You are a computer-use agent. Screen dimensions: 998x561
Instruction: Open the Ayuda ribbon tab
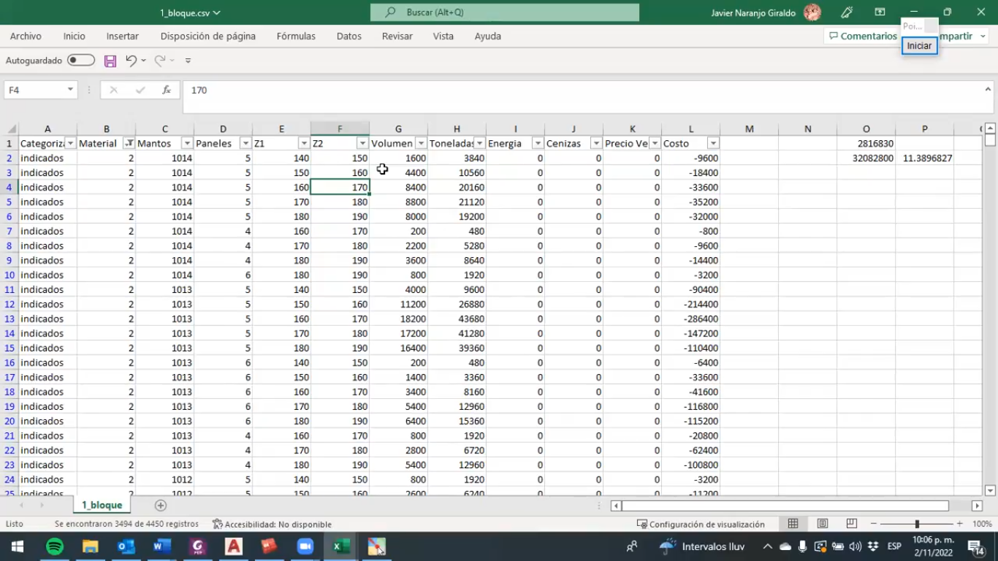(487, 36)
